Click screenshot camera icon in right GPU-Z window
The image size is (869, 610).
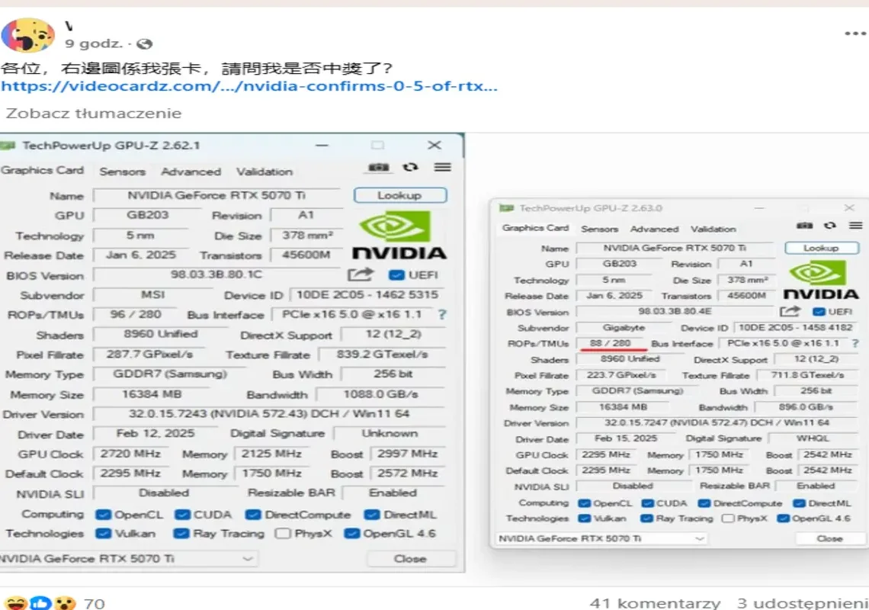click(x=805, y=225)
